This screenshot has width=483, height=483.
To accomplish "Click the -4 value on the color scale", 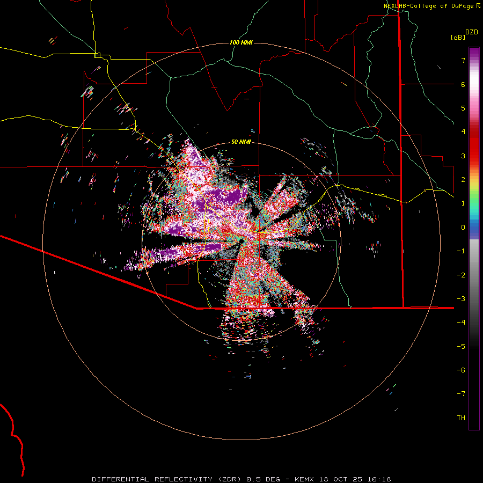I will pyautogui.click(x=461, y=323).
